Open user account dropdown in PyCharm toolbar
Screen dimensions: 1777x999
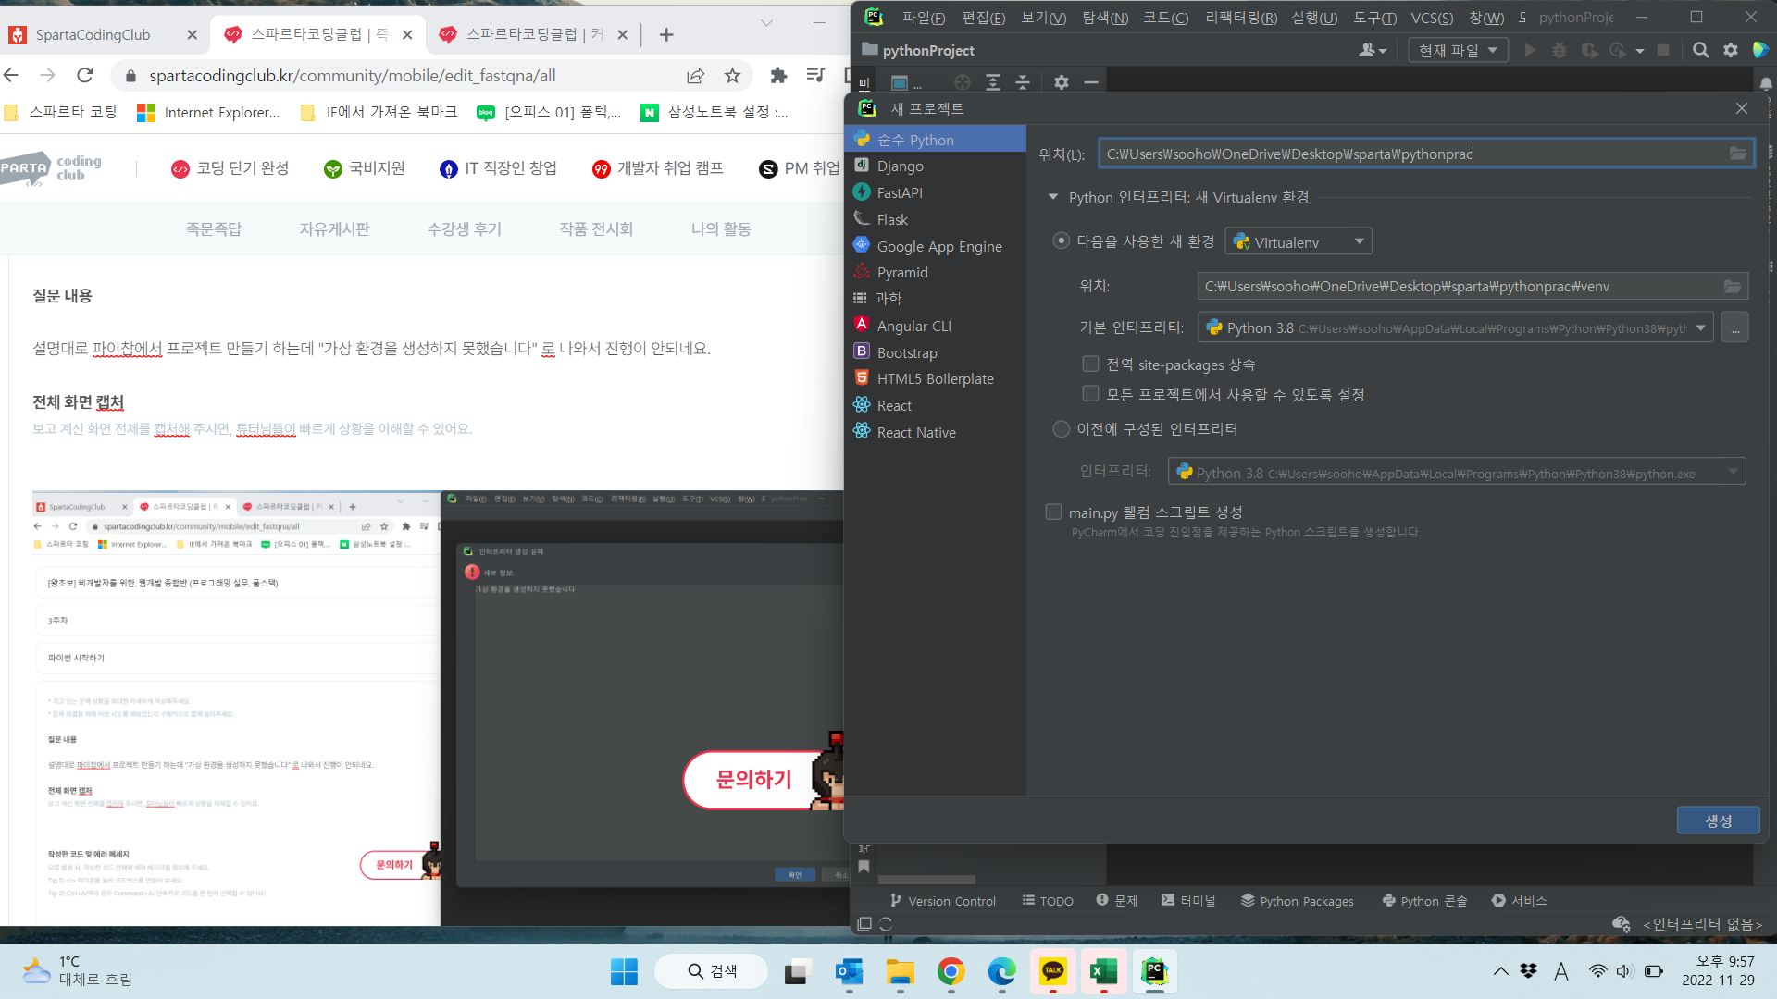pyautogui.click(x=1373, y=50)
